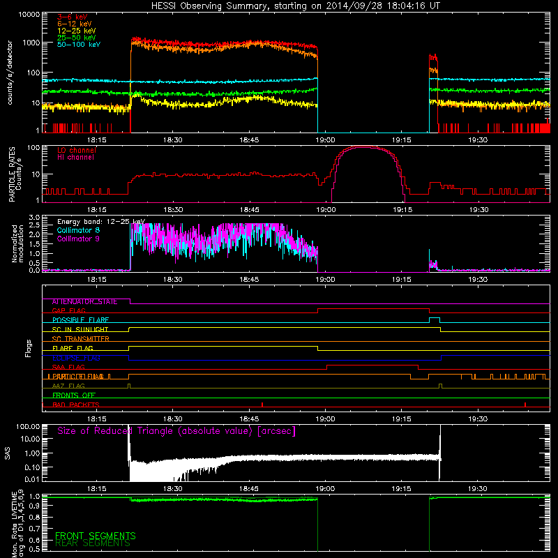
Task: Click the SC_IN_SUNLIGHT flag label
Action: (x=80, y=329)
